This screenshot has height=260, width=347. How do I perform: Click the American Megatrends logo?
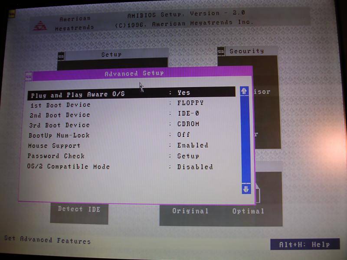(x=40, y=26)
